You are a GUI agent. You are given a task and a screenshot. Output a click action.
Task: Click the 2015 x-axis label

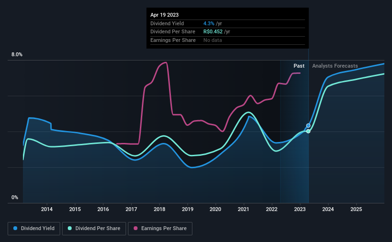pos(75,209)
